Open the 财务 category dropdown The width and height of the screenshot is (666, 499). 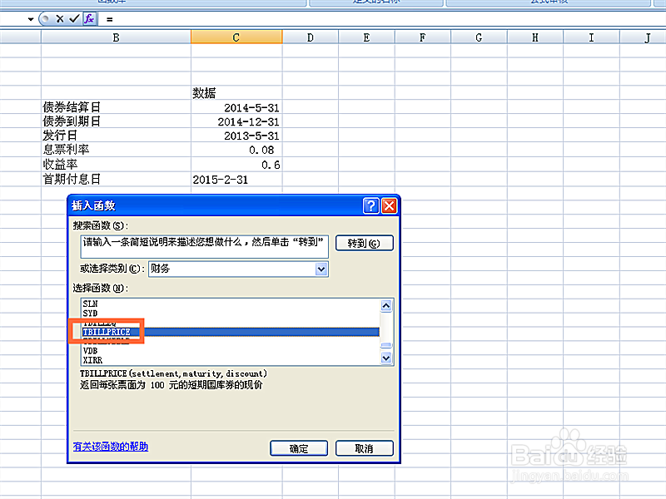point(321,269)
